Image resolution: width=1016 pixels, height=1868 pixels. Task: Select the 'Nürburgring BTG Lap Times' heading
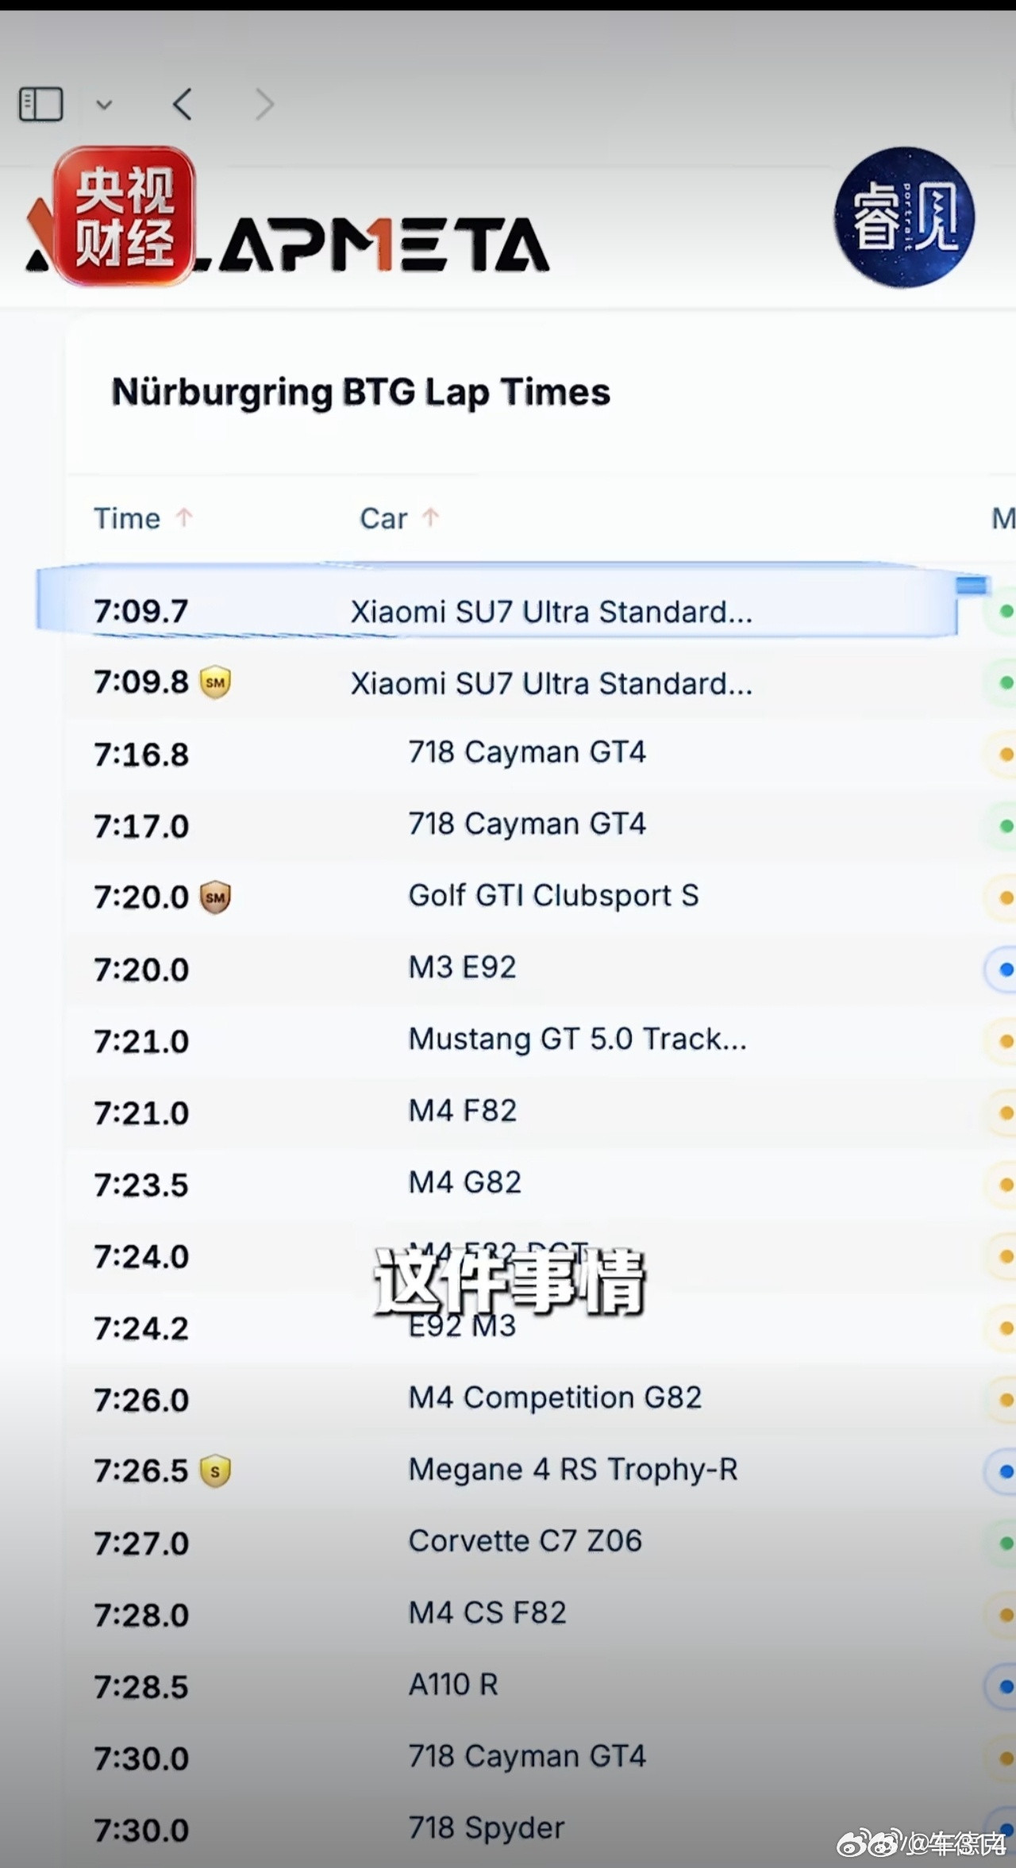(361, 392)
